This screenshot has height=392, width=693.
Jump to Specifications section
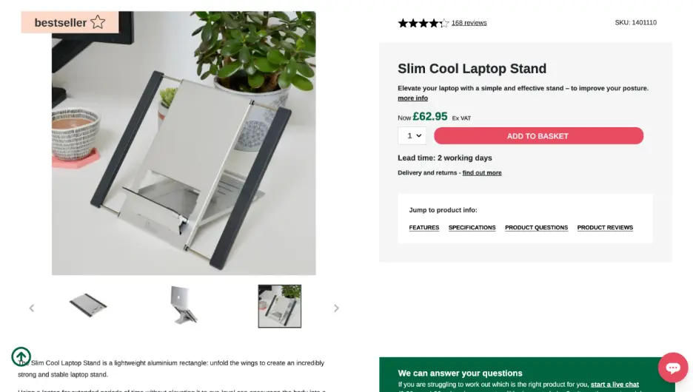click(x=472, y=228)
